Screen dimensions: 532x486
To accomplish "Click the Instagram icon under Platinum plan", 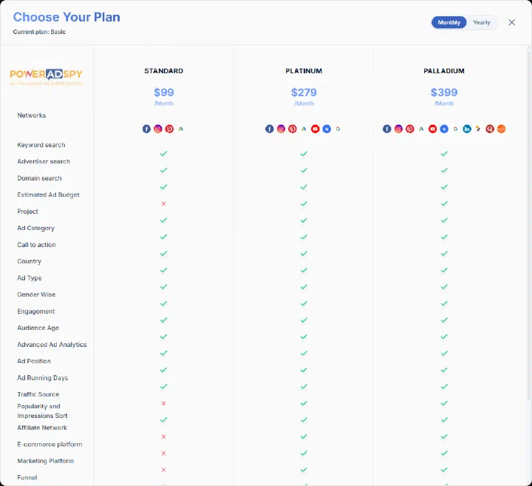I will pos(281,129).
